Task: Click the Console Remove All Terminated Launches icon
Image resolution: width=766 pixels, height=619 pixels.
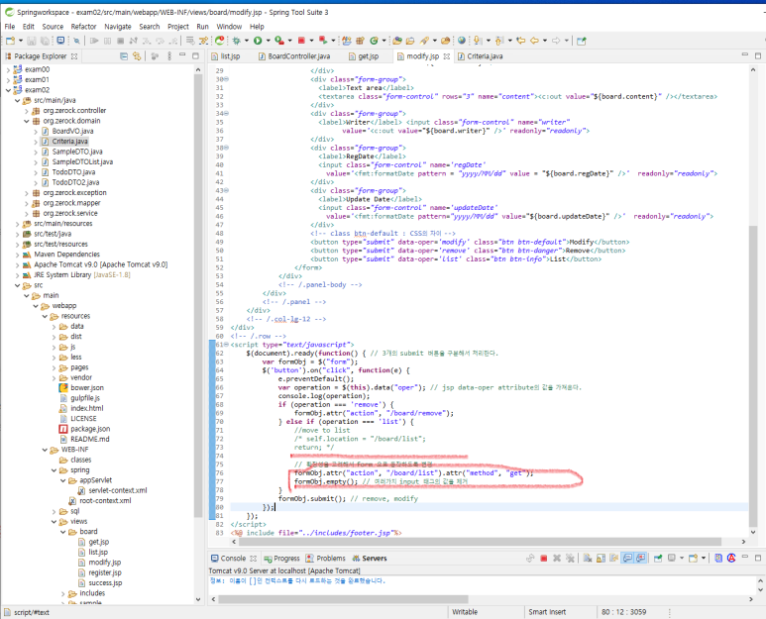Action: tap(570, 558)
